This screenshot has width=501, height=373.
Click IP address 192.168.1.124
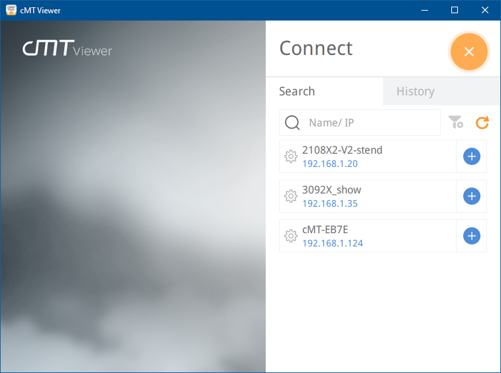[x=333, y=243]
